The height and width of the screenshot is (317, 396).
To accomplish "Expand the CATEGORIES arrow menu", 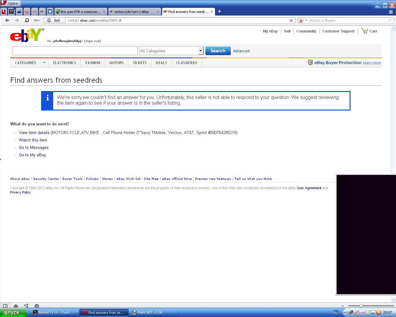I will coord(44,63).
